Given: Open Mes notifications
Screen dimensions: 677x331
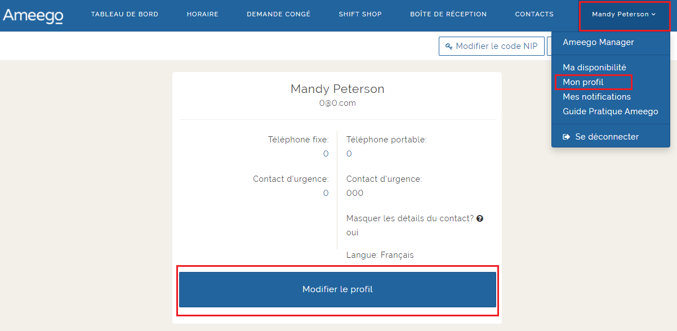Looking at the screenshot, I should pos(596,97).
